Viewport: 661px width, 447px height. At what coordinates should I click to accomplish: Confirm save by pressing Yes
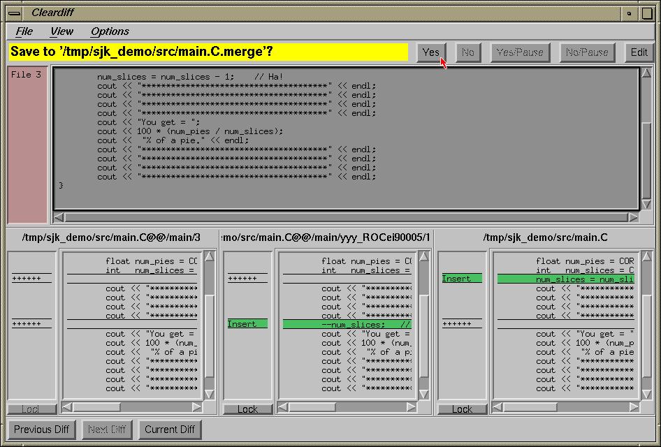point(431,52)
